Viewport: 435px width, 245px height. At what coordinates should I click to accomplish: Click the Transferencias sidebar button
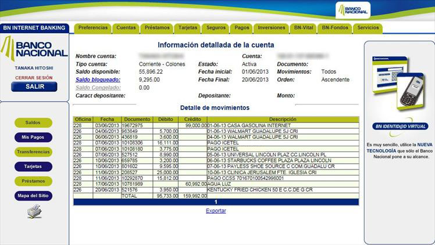click(x=33, y=152)
